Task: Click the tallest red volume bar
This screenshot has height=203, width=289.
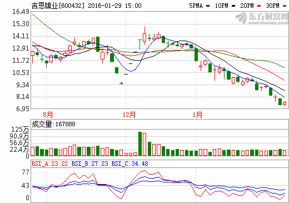Action: click(144, 145)
